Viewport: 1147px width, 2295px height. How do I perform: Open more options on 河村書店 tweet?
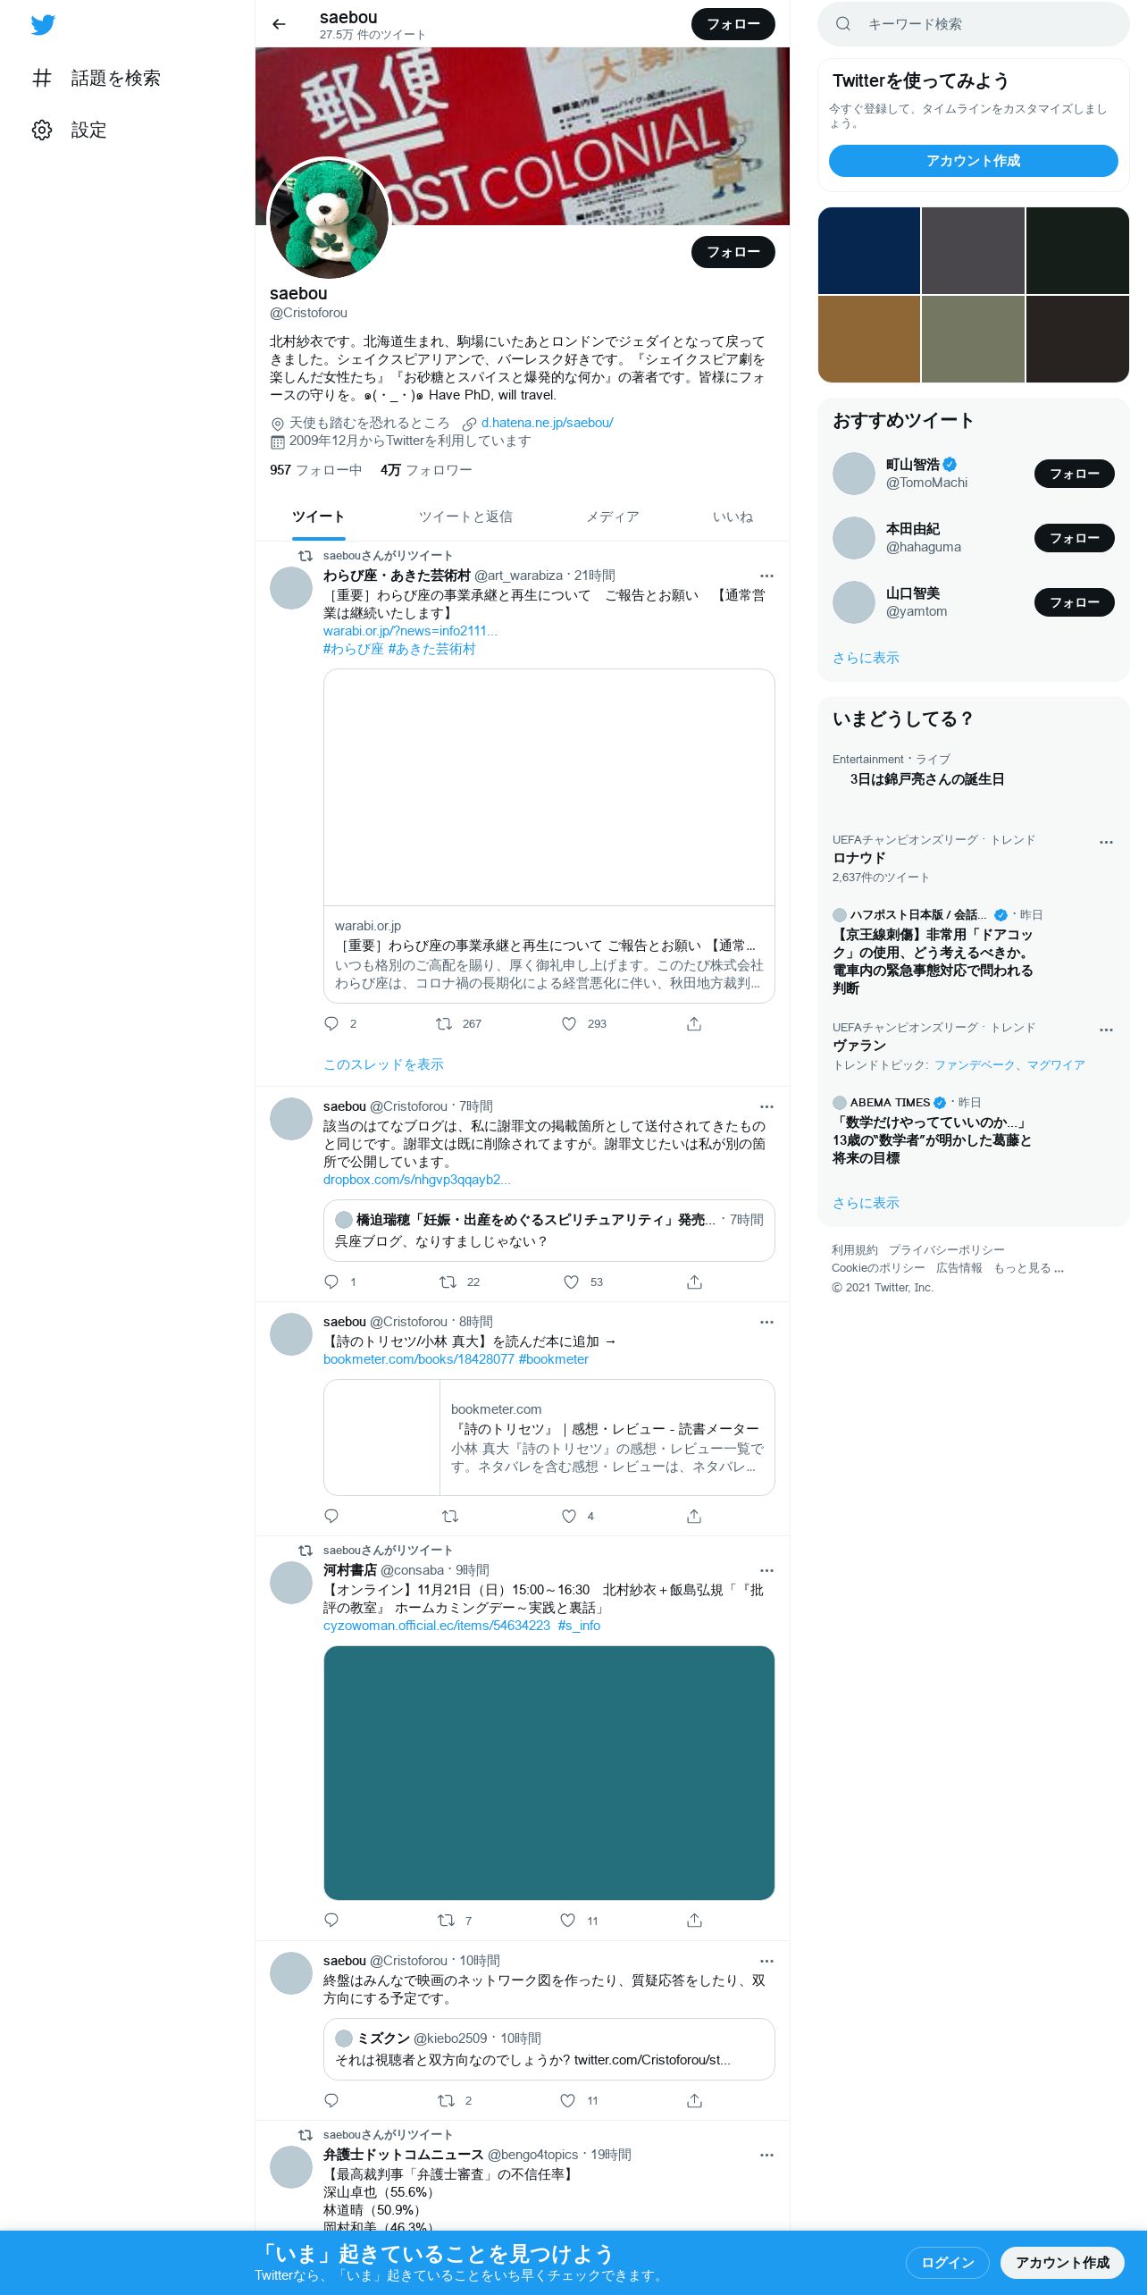pos(766,1570)
